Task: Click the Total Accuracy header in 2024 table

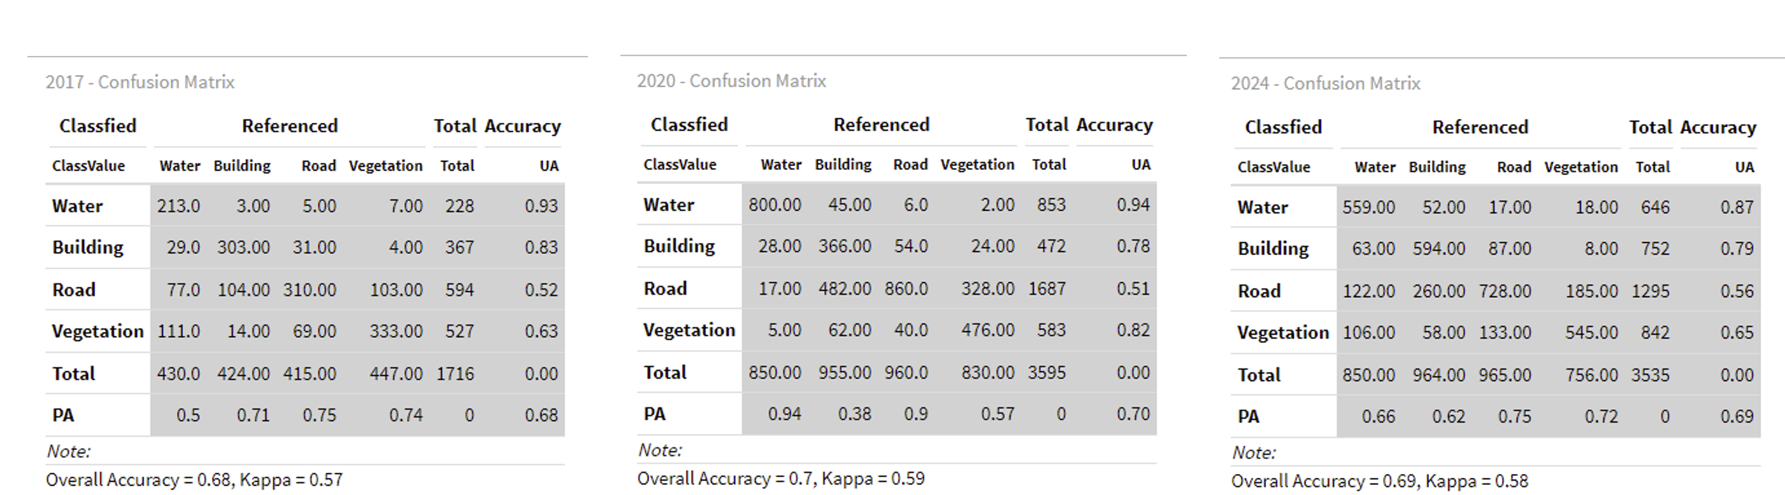Action: coord(1692,127)
